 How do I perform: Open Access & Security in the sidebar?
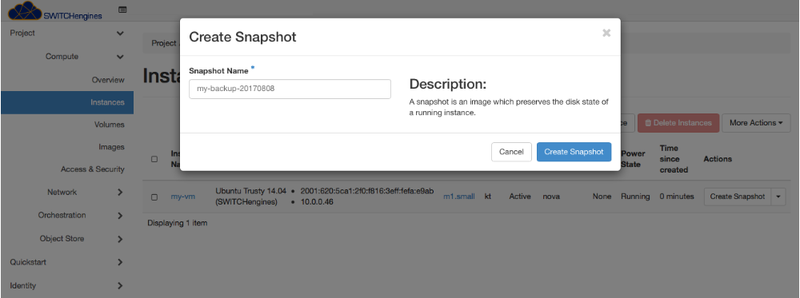pyautogui.click(x=92, y=169)
